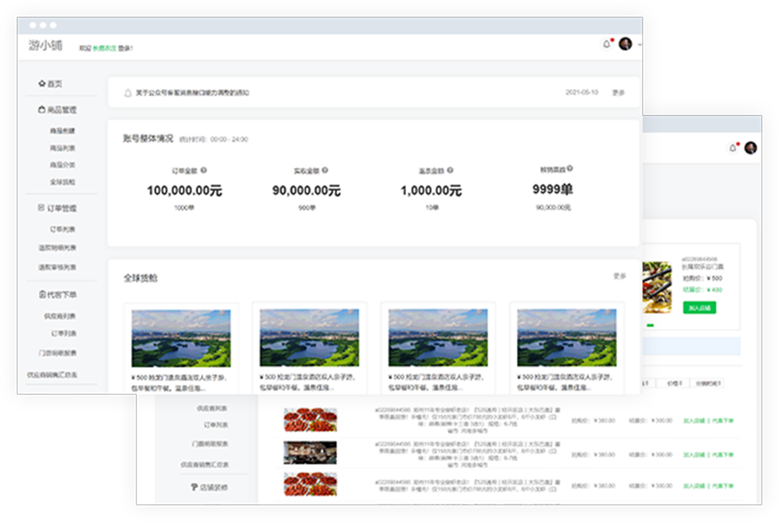Click 更多 link in 全球货舱 section
Viewport: 779px width, 522px height.
619,276
